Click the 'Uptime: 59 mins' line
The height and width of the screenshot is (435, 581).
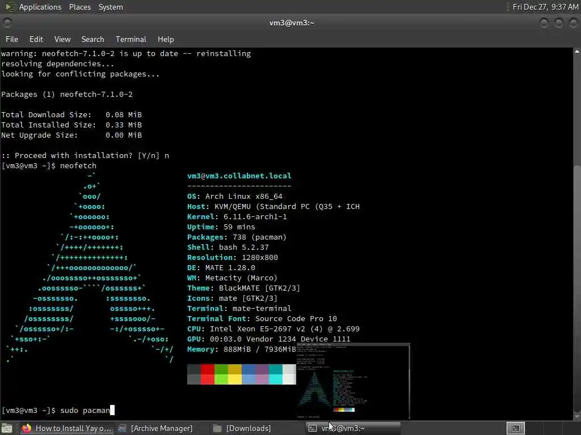pyautogui.click(x=221, y=227)
